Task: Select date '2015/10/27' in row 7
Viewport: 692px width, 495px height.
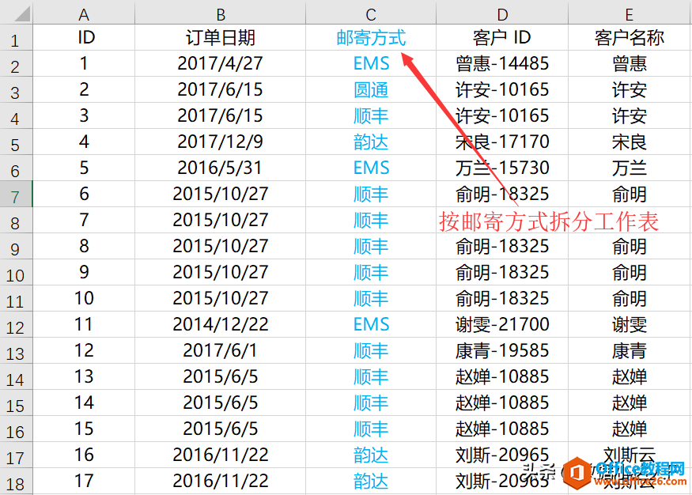Action: (220, 194)
